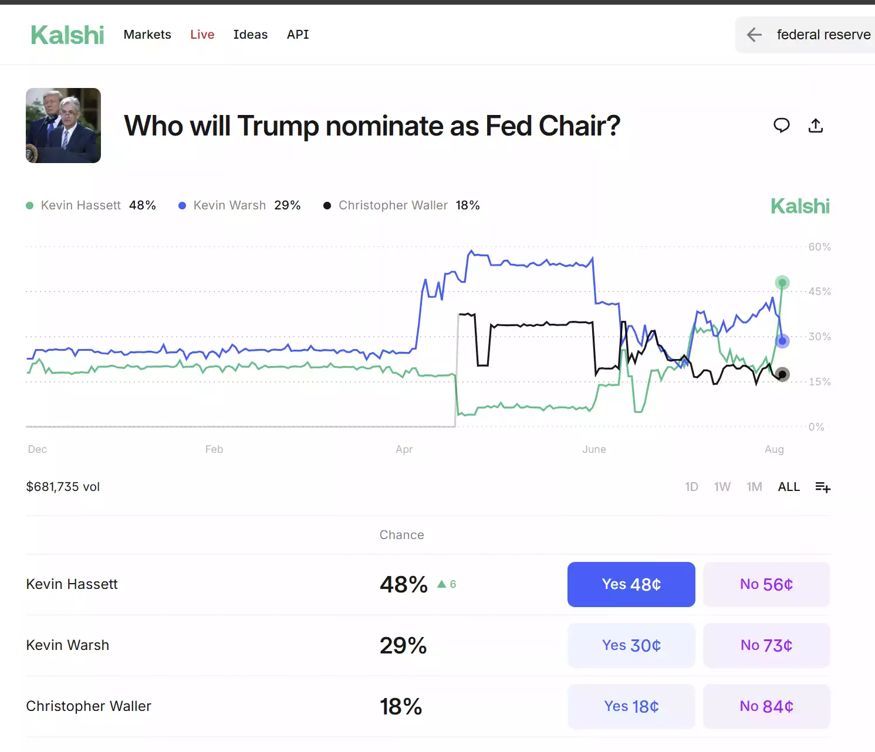Viewport: 875px width, 752px height.
Task: Open the Live section
Action: [x=202, y=35]
